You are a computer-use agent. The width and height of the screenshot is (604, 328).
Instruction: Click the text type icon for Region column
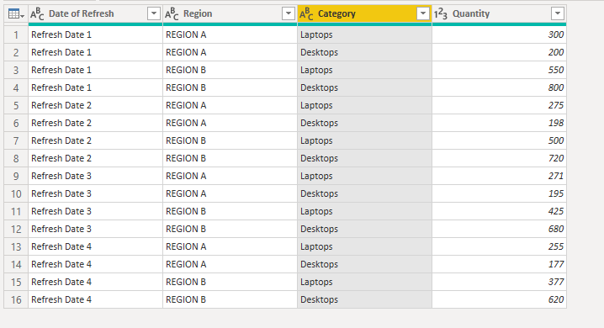click(x=172, y=13)
